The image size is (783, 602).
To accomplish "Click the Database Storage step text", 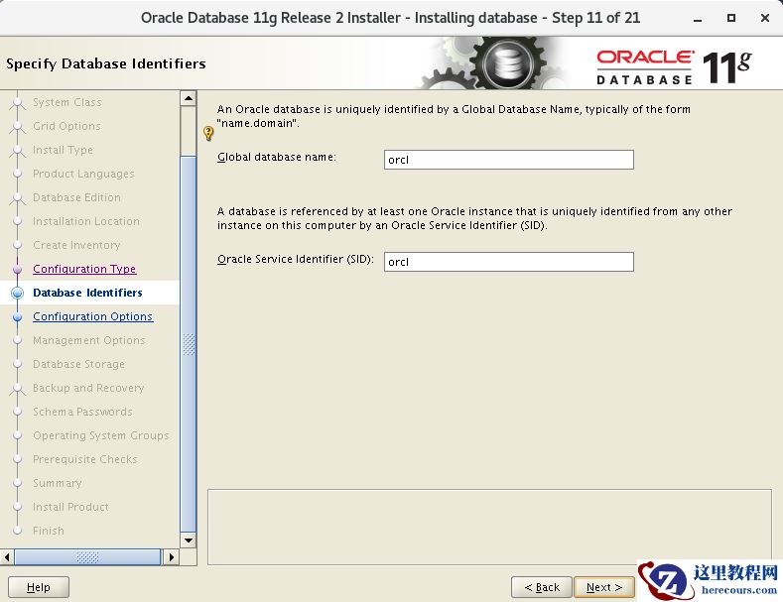I will tap(79, 364).
